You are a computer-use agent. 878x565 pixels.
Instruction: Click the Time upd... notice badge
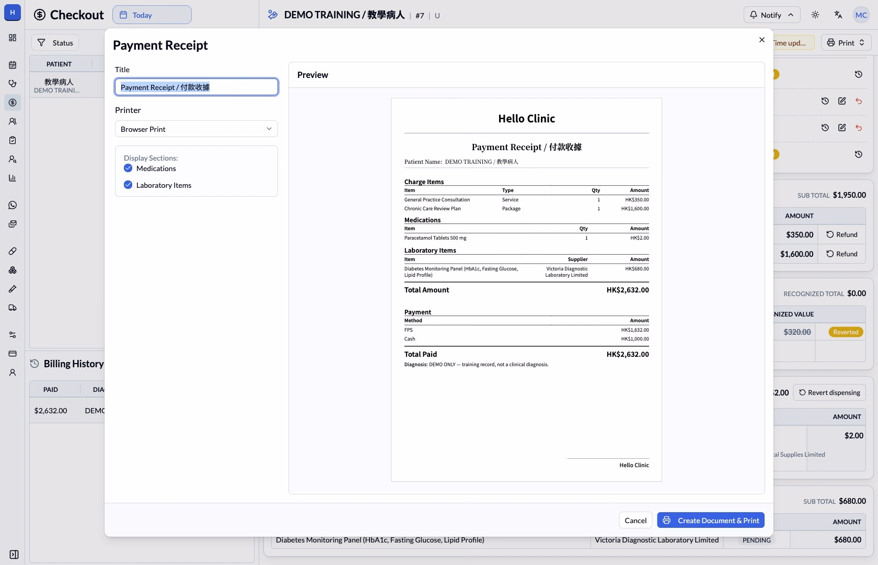[794, 42]
